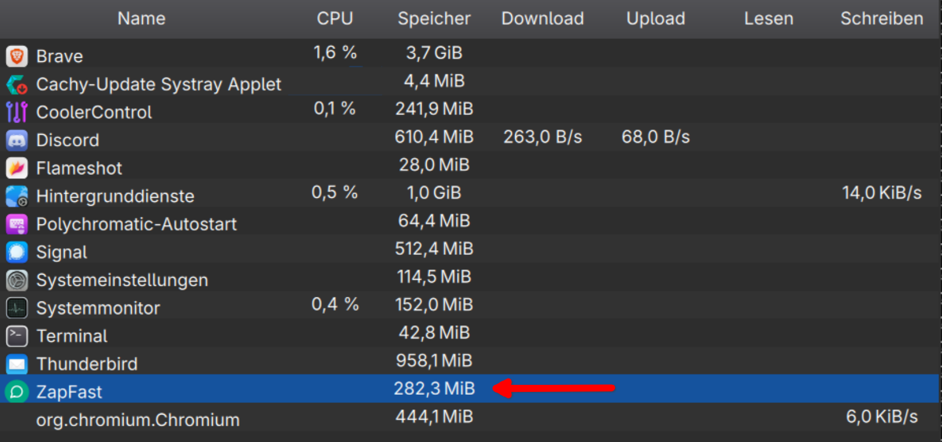Select the Hintergrunddienste icon
This screenshot has width=942, height=442.
click(17, 196)
